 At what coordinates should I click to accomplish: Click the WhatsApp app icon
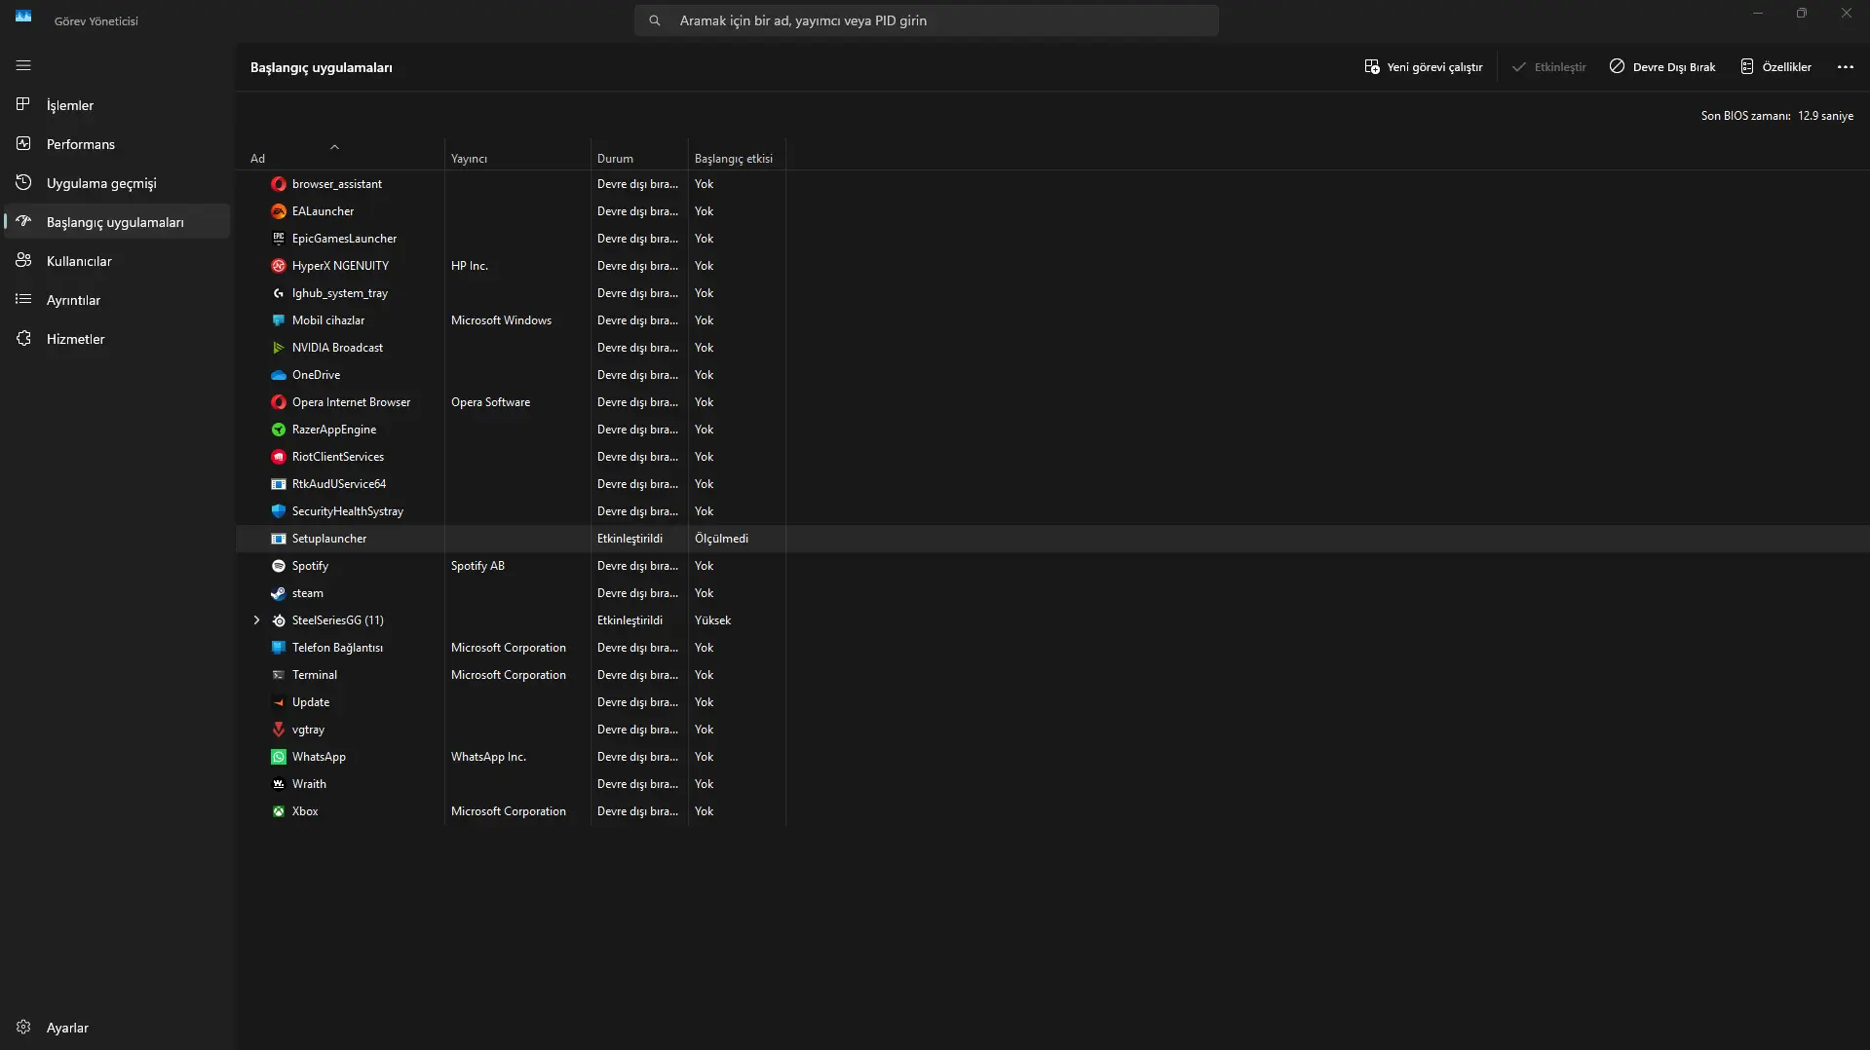279,757
